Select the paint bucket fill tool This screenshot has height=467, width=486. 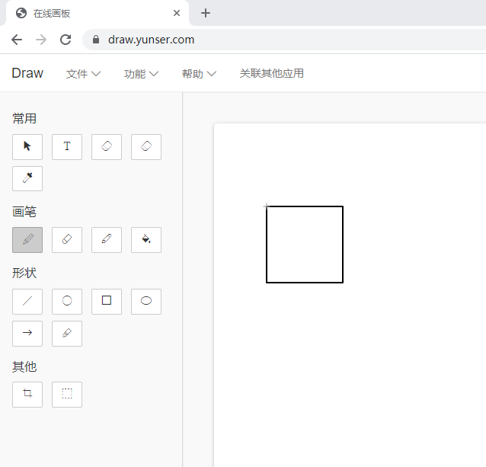click(146, 240)
